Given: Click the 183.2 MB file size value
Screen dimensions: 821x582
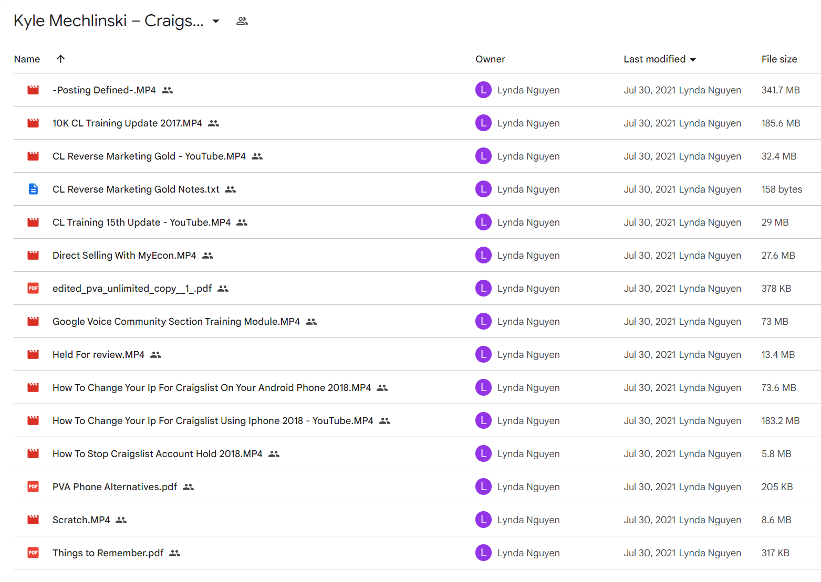Looking at the screenshot, I should coord(781,421).
